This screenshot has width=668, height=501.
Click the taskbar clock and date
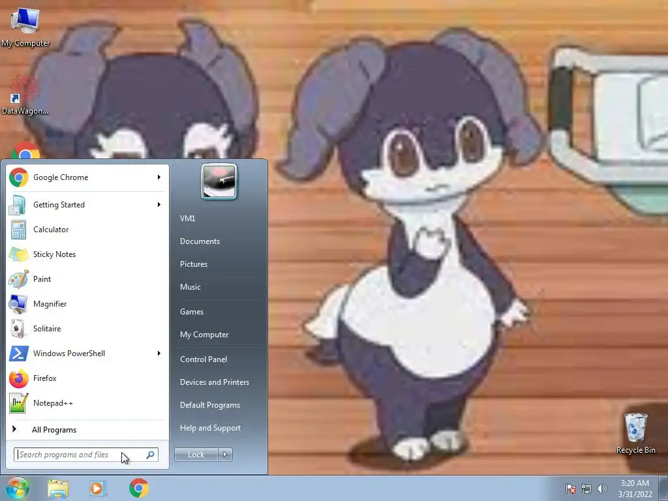(x=635, y=489)
